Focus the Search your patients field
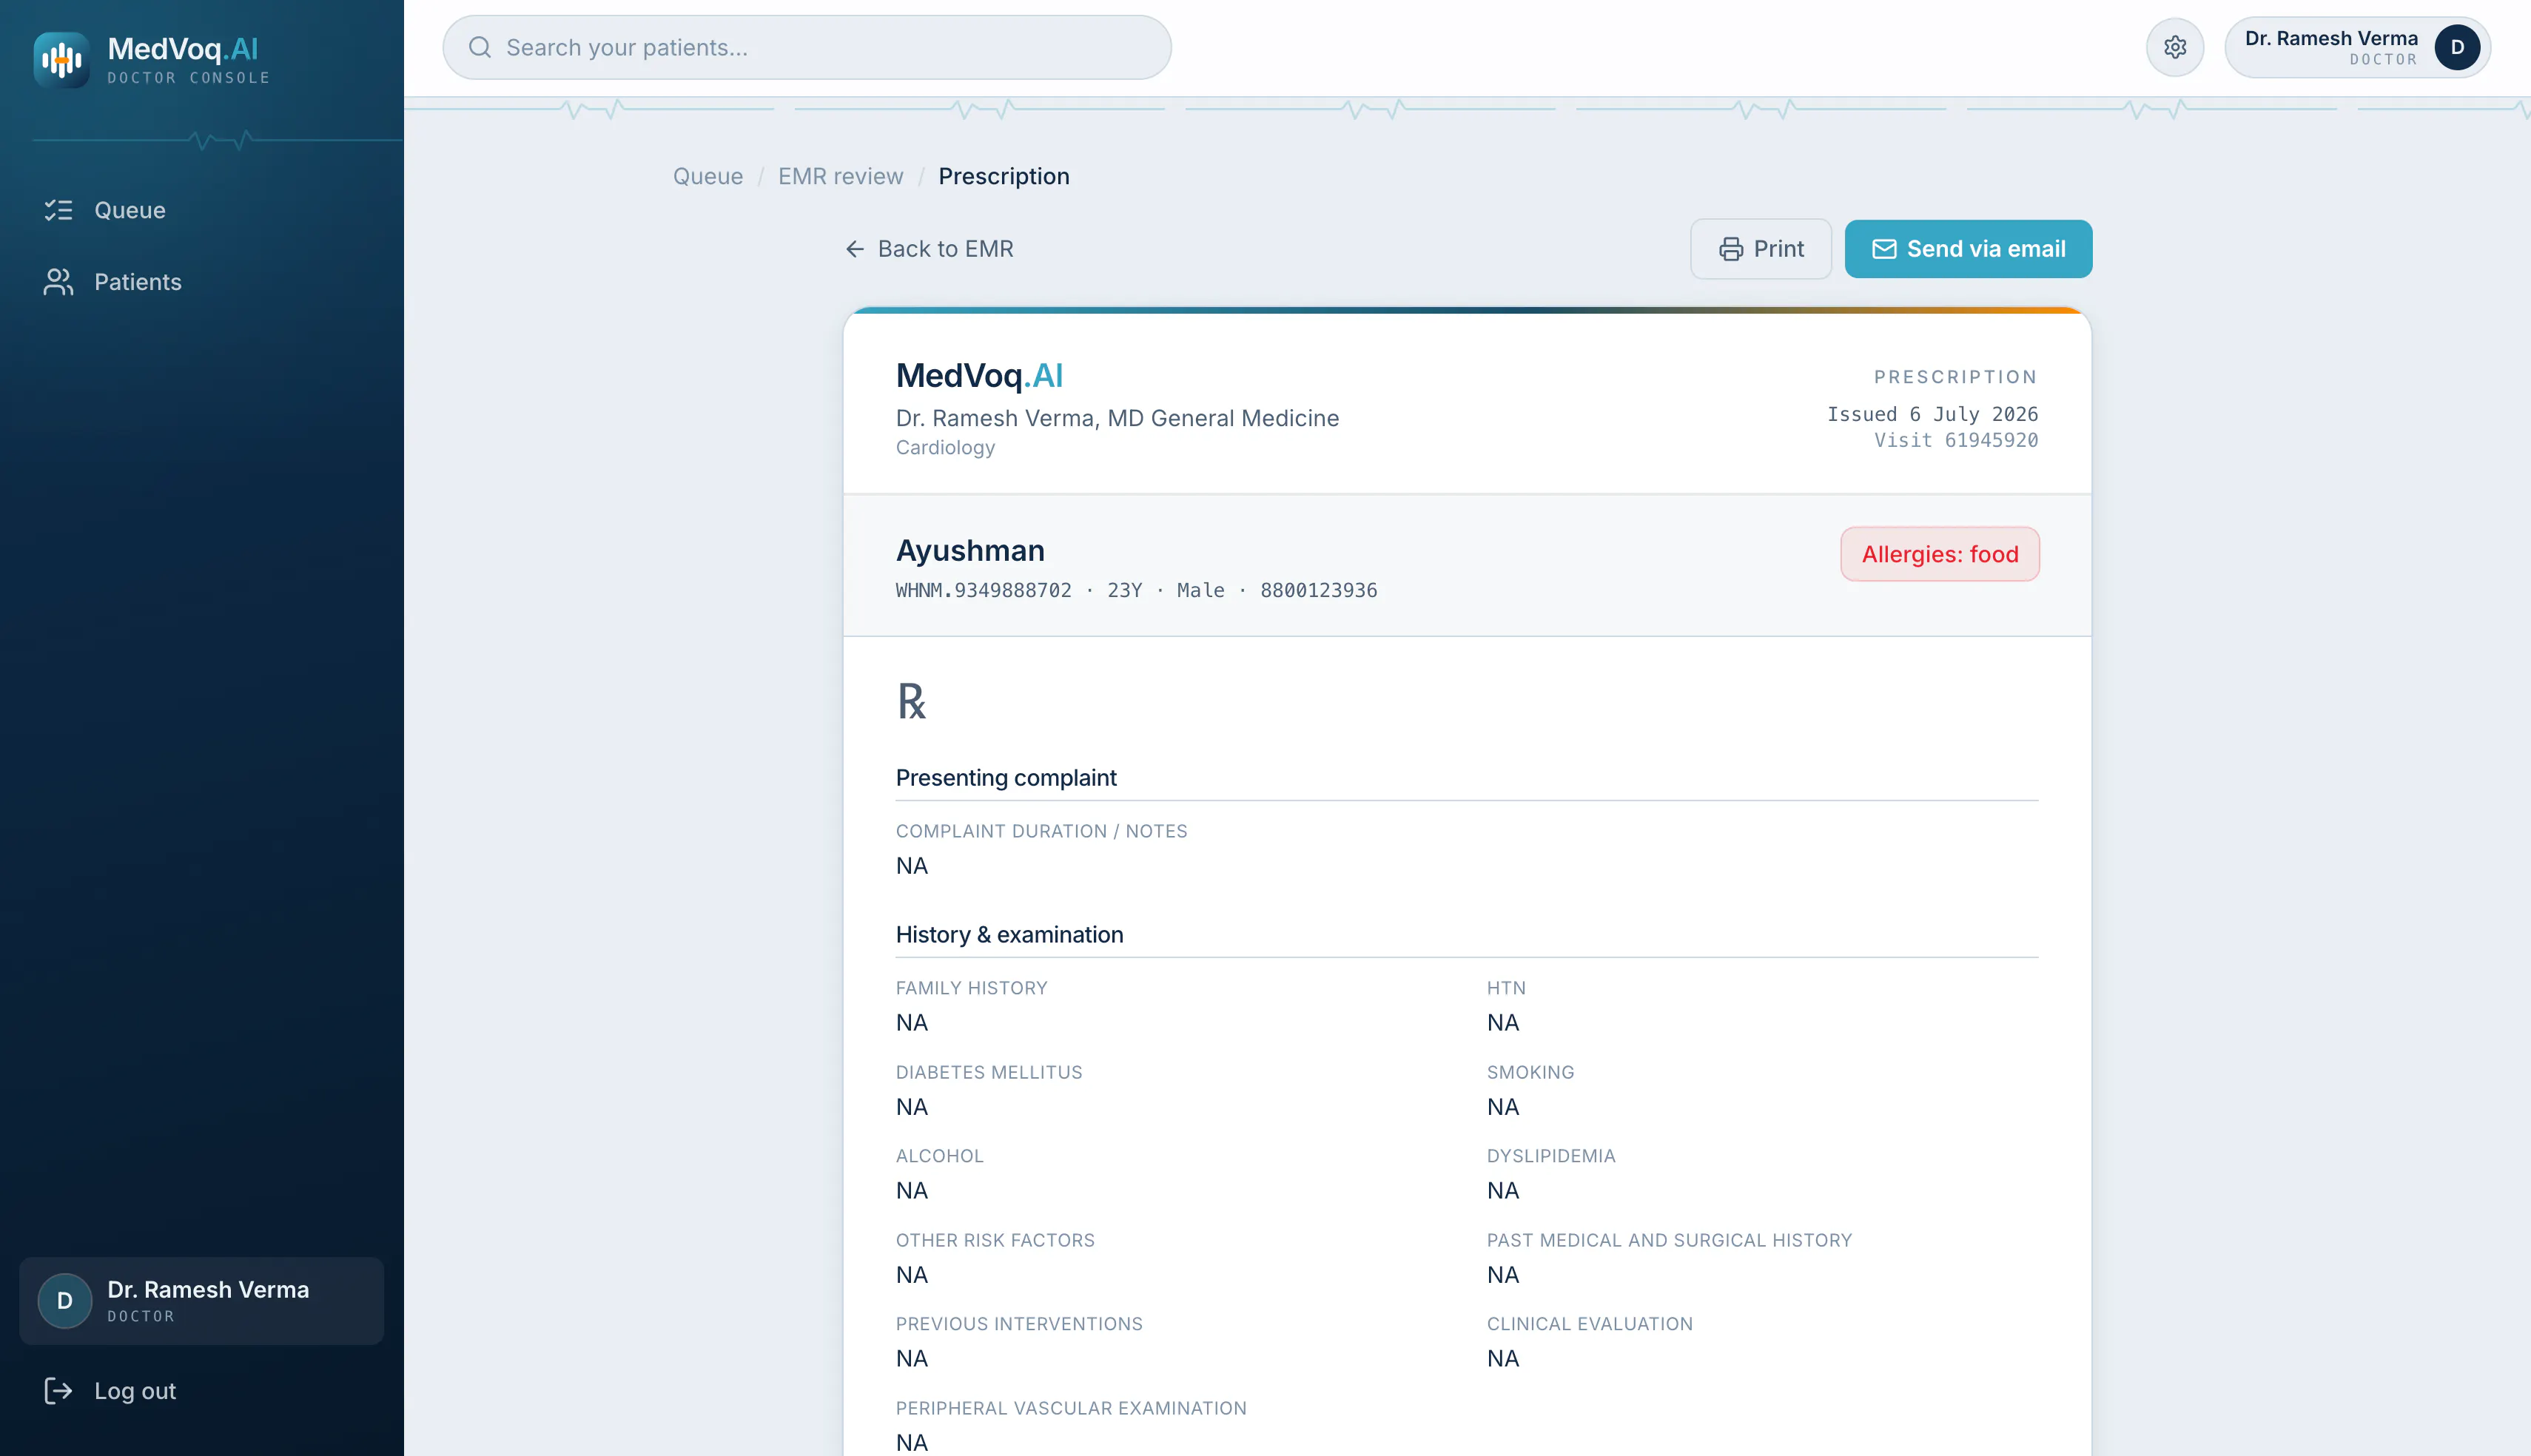 tap(807, 47)
